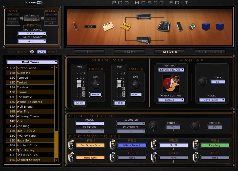The height and width of the screenshot is (171, 238).
Task: Select the green stompbox pedal block
Action: click(x=192, y=26)
